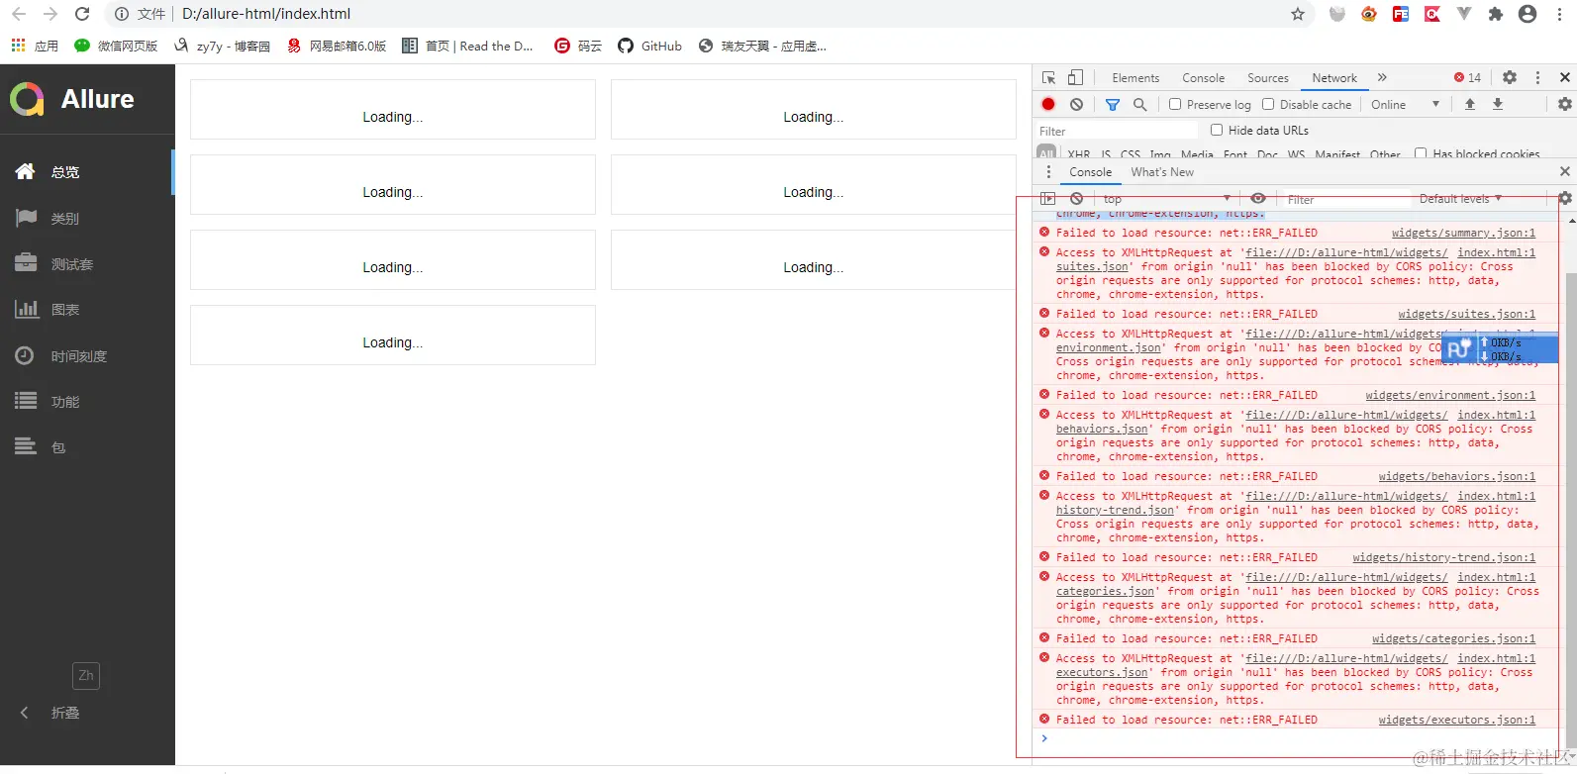The width and height of the screenshot is (1577, 774).
Task: Open the 包 packages sidebar item
Action: pyautogui.click(x=87, y=447)
